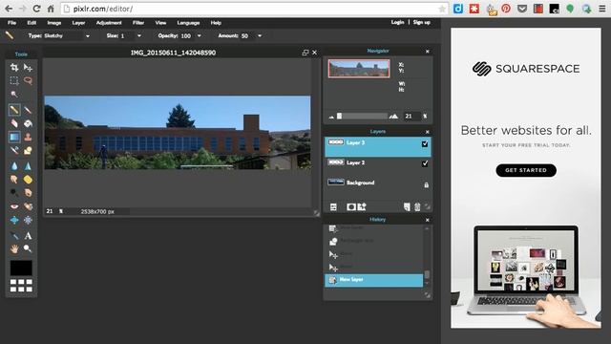Select the Blur tool
The height and width of the screenshot is (344, 611).
coord(14,166)
